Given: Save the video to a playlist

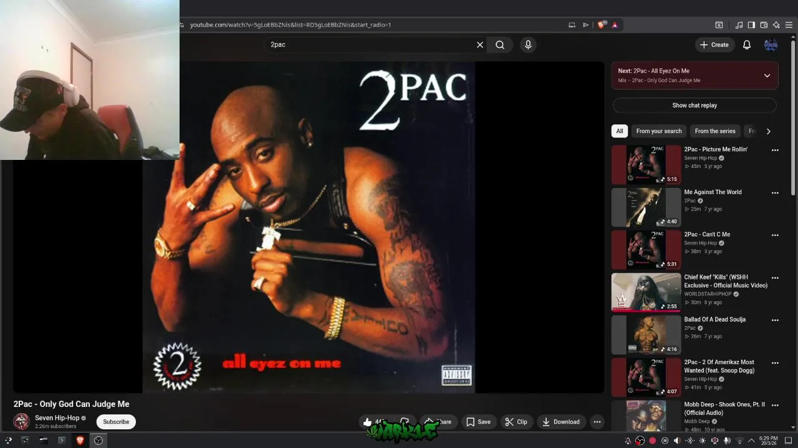Looking at the screenshot, I should (479, 422).
